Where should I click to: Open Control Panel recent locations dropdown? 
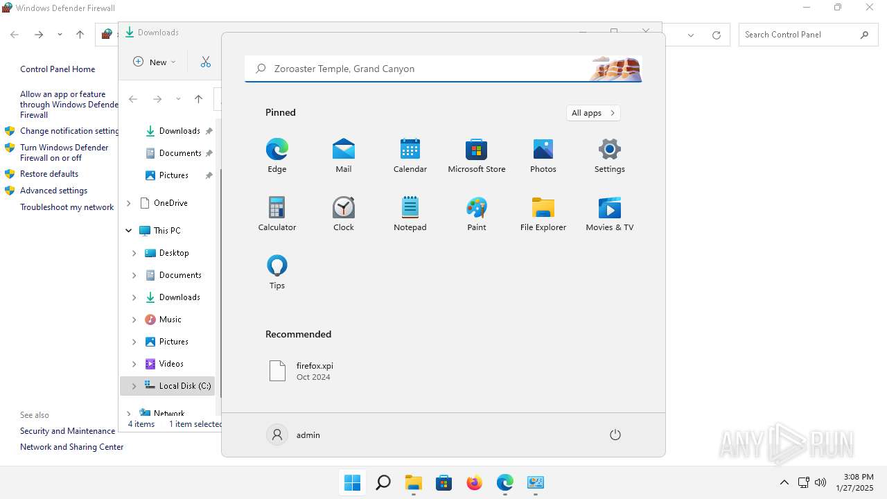coord(60,35)
